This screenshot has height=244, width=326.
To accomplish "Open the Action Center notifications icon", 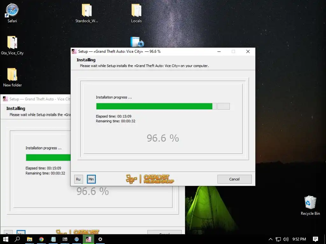I will [315, 239].
